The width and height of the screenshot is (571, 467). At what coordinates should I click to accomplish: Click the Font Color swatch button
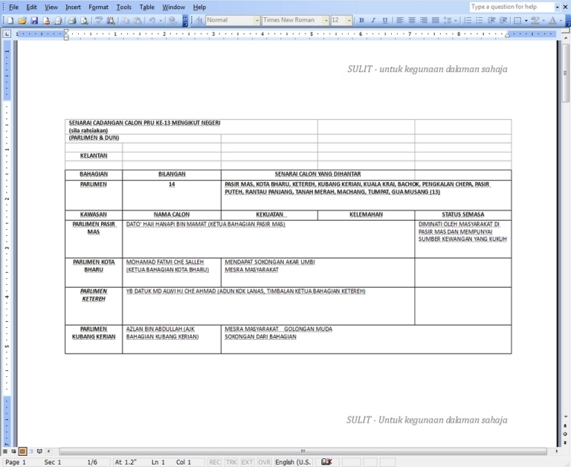pos(551,21)
